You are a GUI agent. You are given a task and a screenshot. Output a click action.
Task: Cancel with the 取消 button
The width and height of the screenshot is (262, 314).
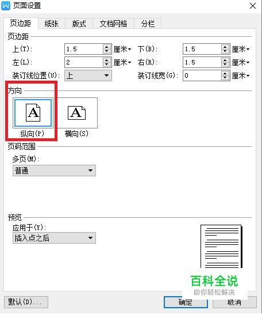pyautogui.click(x=234, y=302)
